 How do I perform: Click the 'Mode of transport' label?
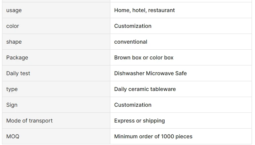click(29, 121)
